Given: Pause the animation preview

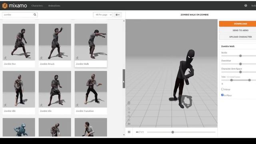Looking at the screenshot, I should tap(129, 132).
